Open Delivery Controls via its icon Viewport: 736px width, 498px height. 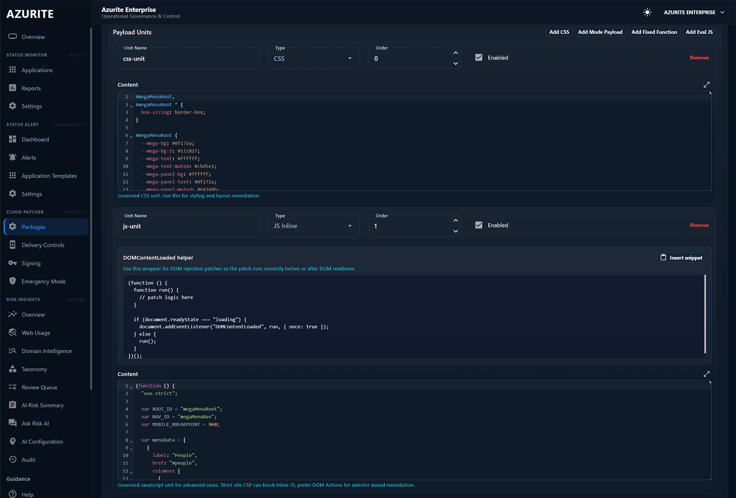tap(13, 245)
